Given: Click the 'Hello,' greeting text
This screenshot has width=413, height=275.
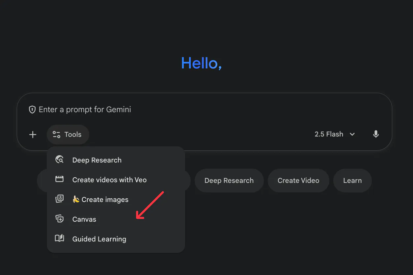Looking at the screenshot, I should click(x=202, y=63).
